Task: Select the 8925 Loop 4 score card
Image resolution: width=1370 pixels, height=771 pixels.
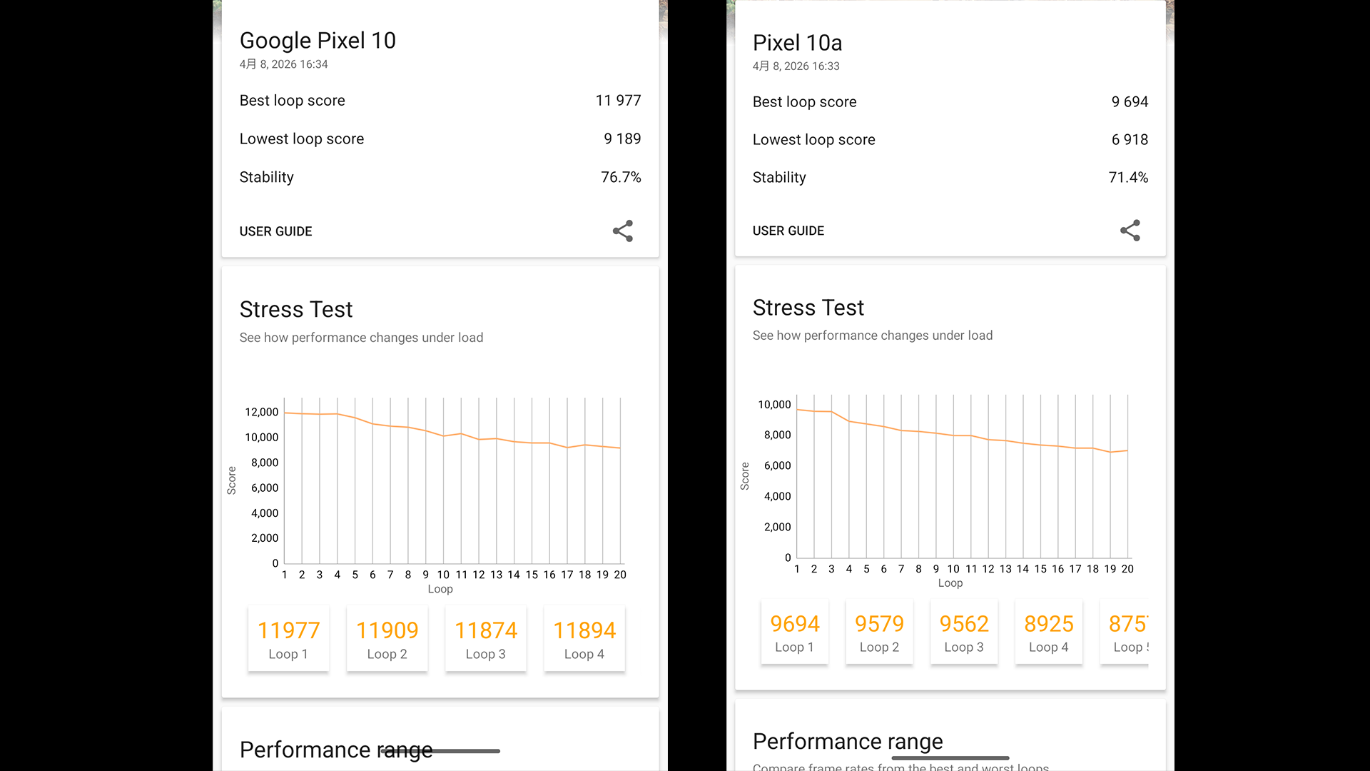Action: click(x=1048, y=633)
